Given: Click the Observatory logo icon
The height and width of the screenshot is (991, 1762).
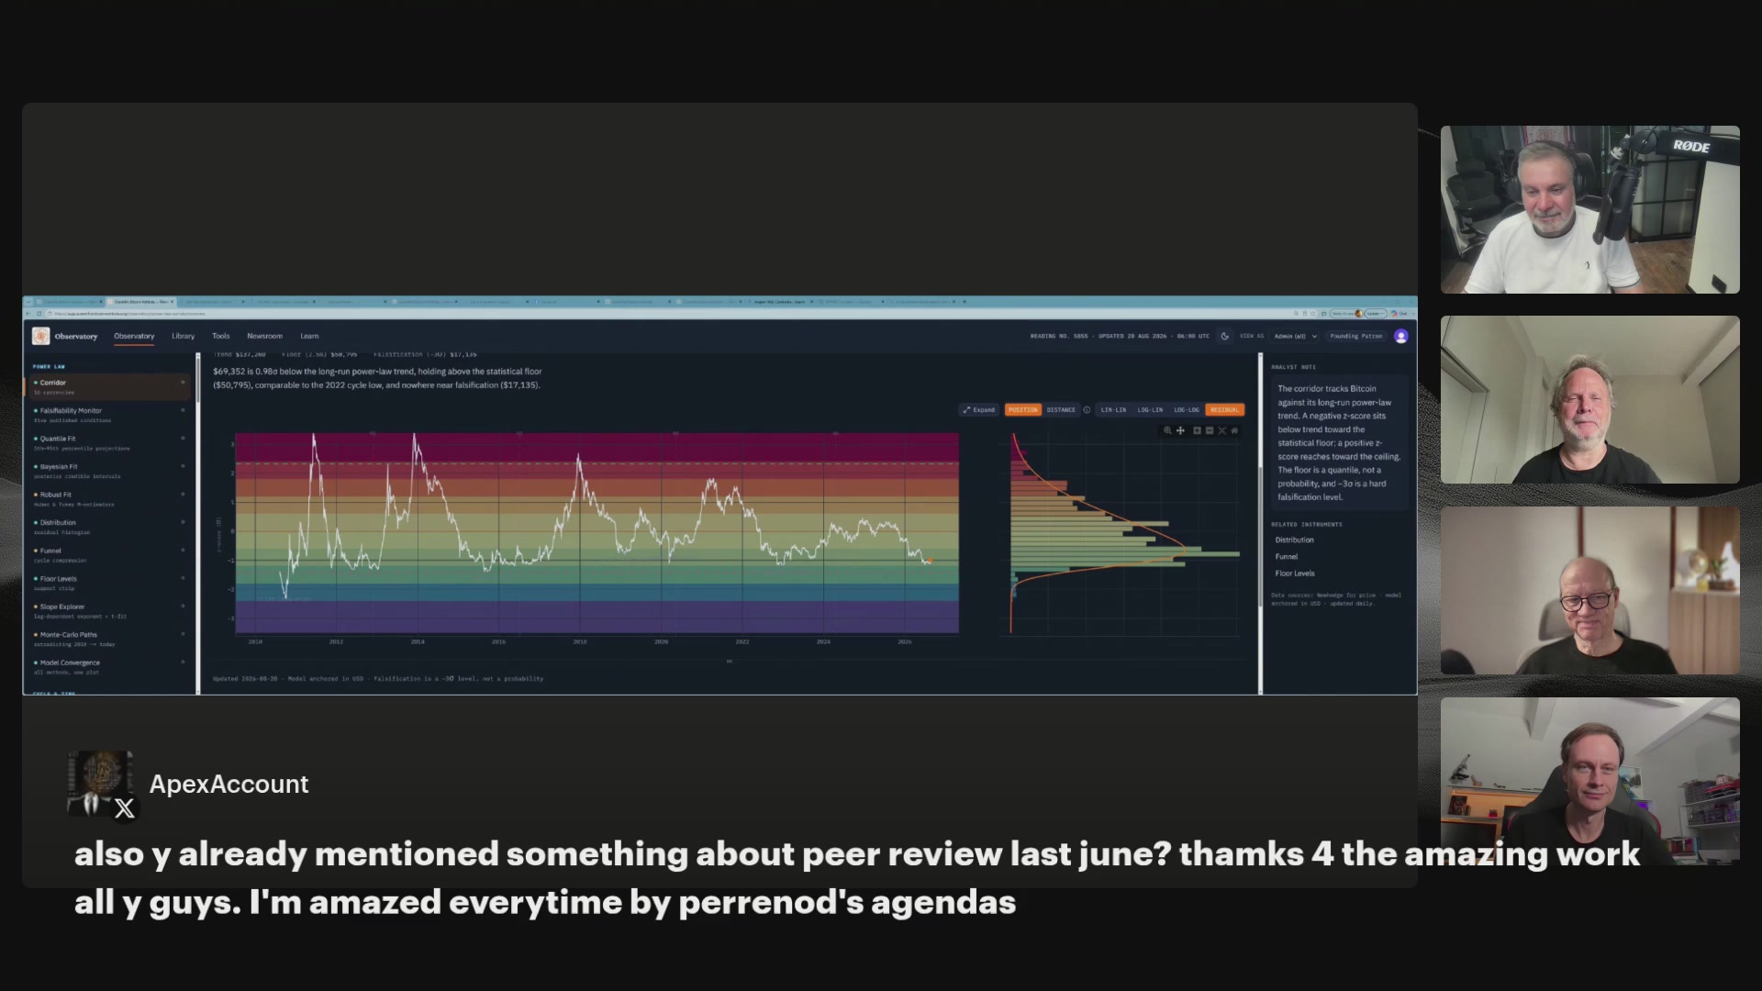Looking at the screenshot, I should (40, 336).
